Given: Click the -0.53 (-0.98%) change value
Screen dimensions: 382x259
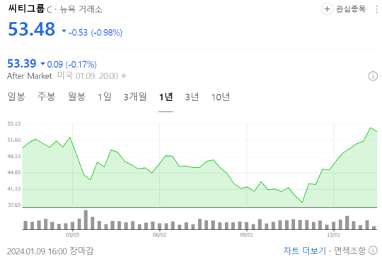Looking at the screenshot, I should pyautogui.click(x=95, y=32).
